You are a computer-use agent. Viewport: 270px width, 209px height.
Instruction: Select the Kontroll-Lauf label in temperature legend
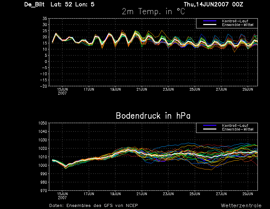pos(235,21)
